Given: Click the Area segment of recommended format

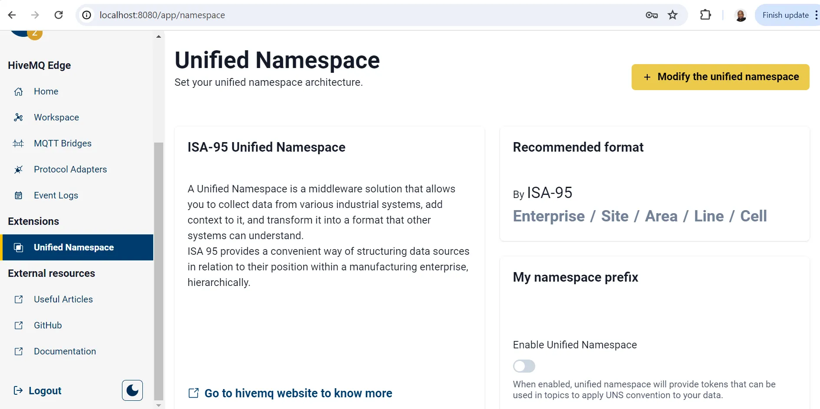Looking at the screenshot, I should 661,216.
